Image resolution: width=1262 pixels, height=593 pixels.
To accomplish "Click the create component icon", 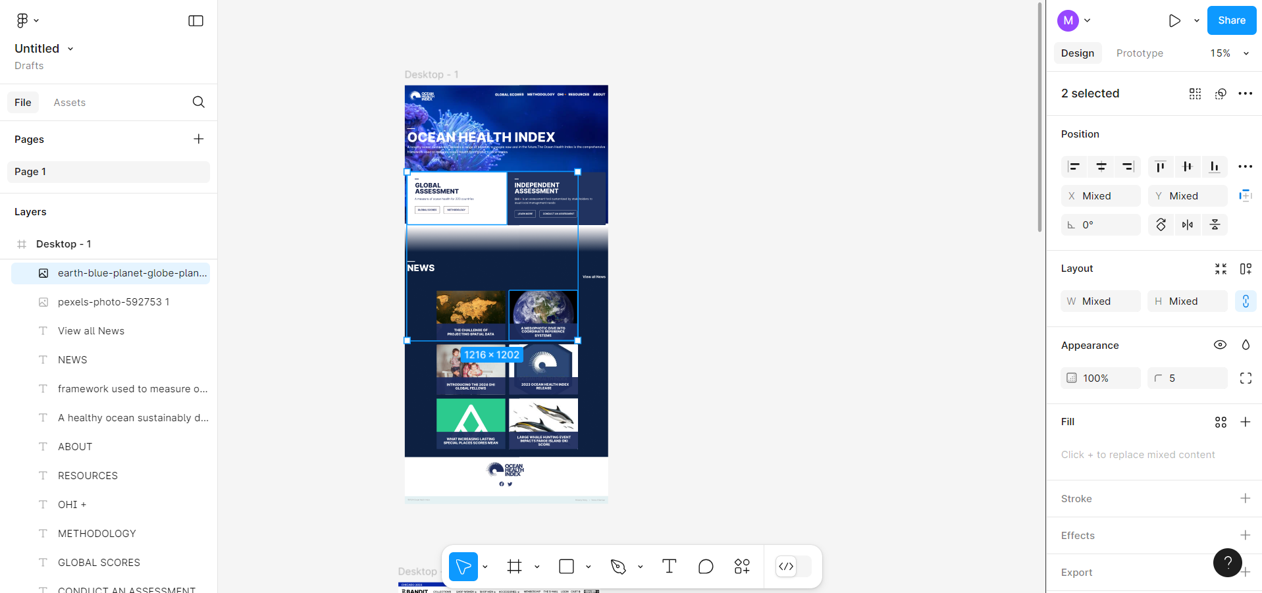I will point(1195,93).
